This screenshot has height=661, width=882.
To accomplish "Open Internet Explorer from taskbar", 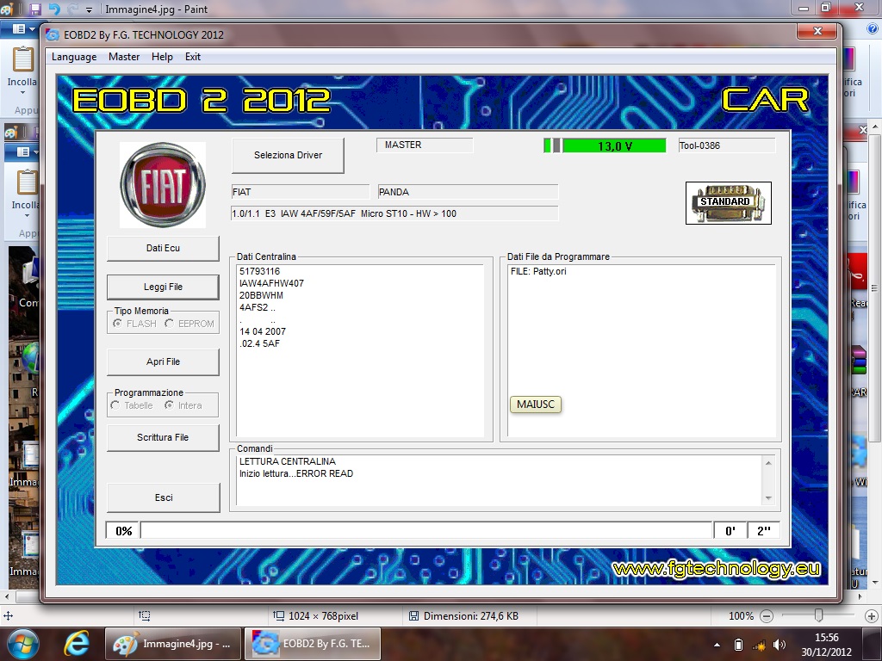I will pos(76,644).
